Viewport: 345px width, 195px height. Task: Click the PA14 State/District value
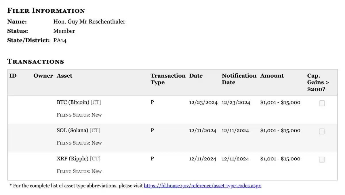(60, 41)
